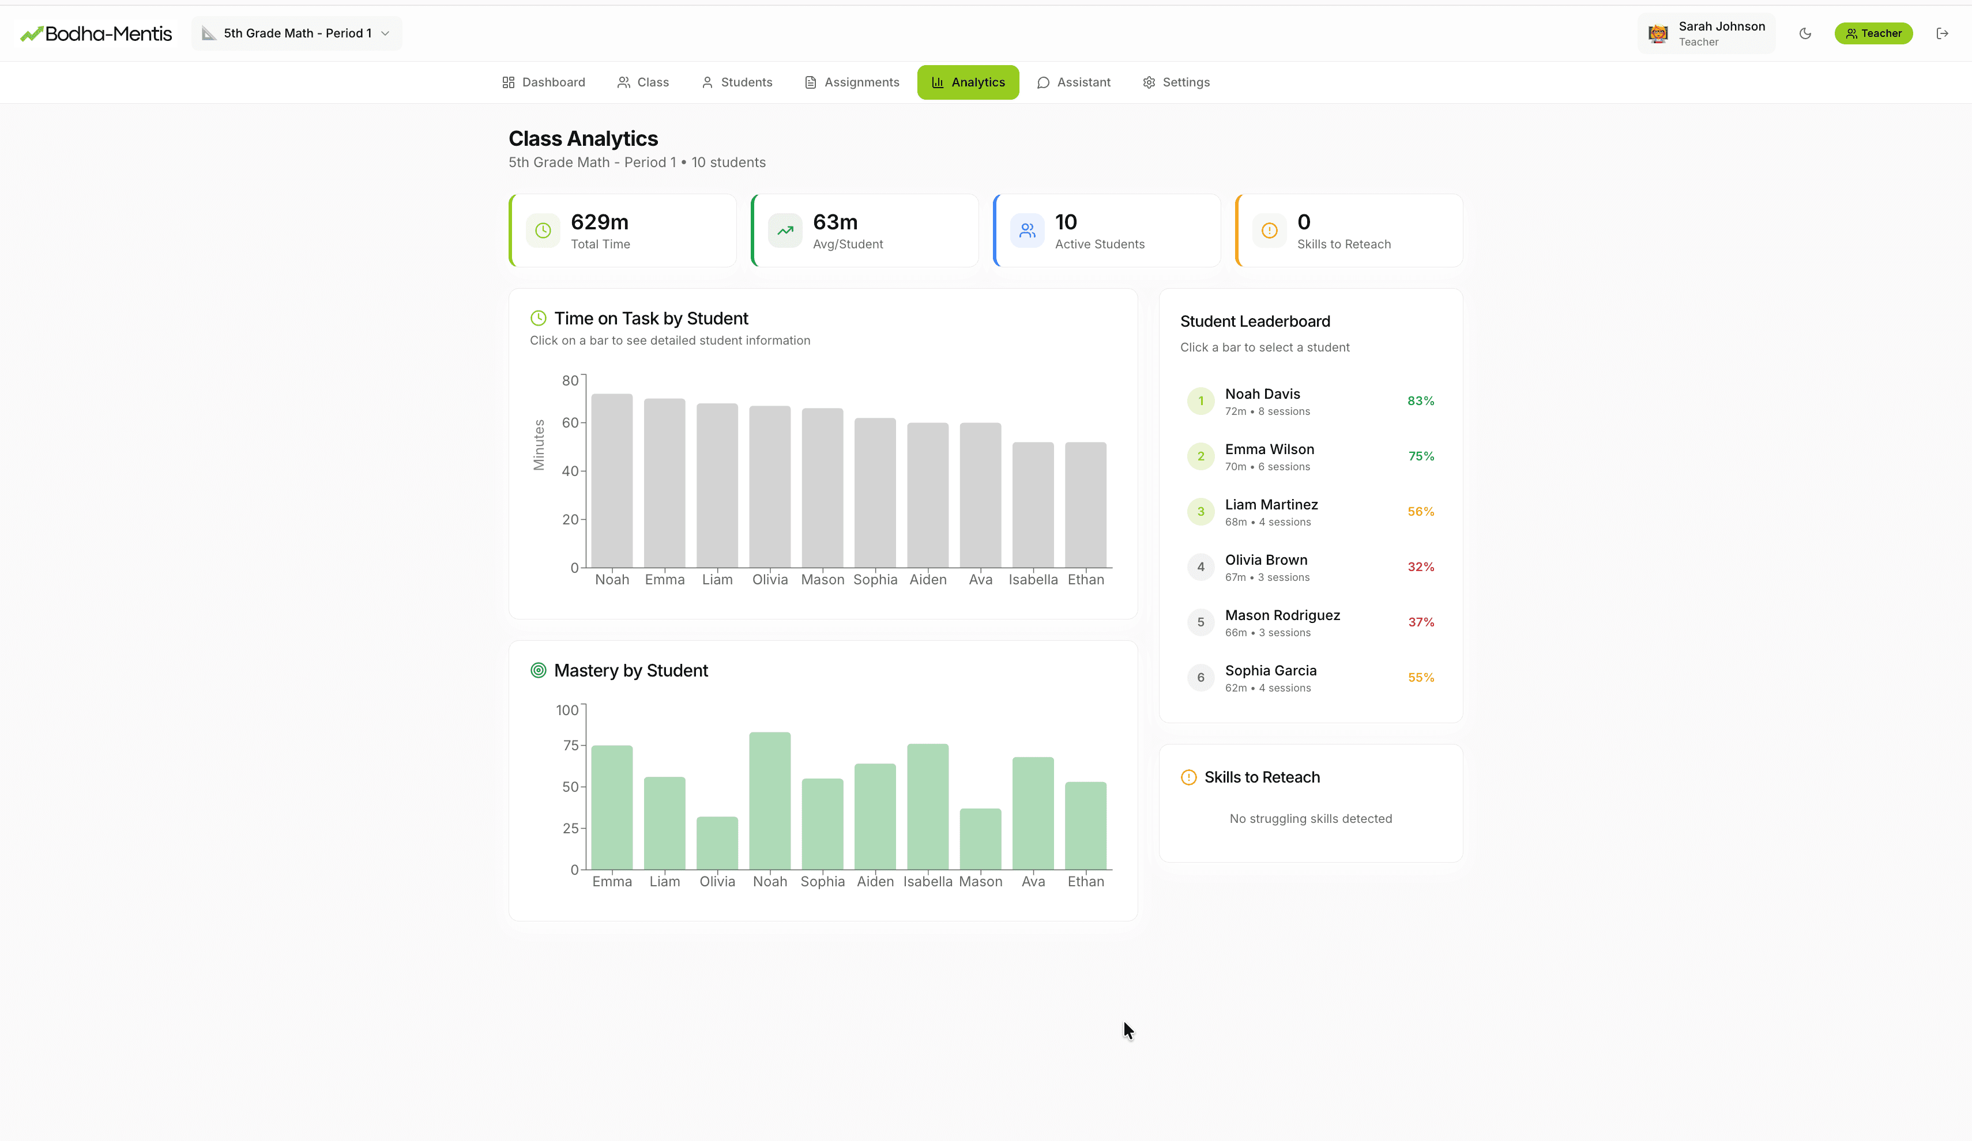Viewport: 1972px width, 1141px height.
Task: Click the warning icon on the Skills to Reteach card
Action: pyautogui.click(x=1269, y=230)
